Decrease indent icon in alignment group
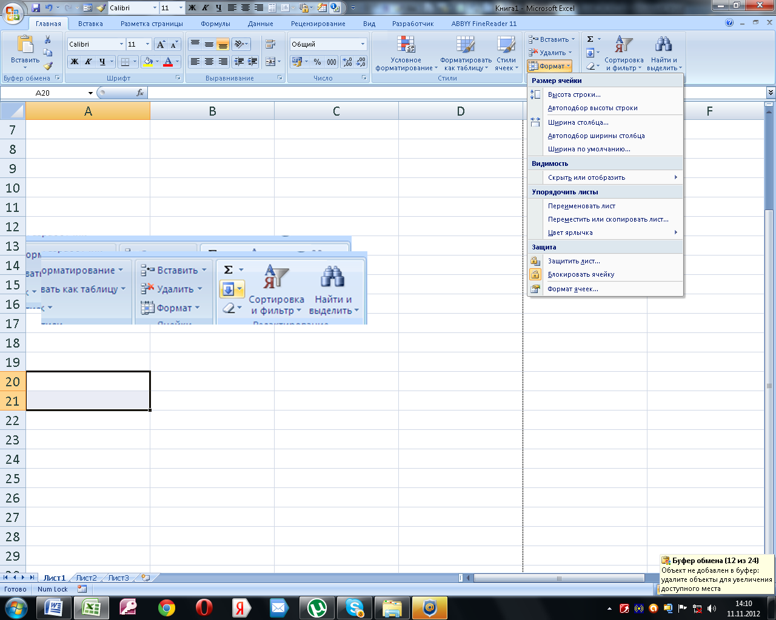The image size is (776, 620). coord(239,62)
